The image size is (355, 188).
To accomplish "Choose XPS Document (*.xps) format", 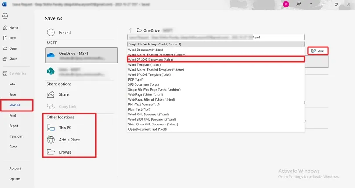I will click(x=216, y=84).
